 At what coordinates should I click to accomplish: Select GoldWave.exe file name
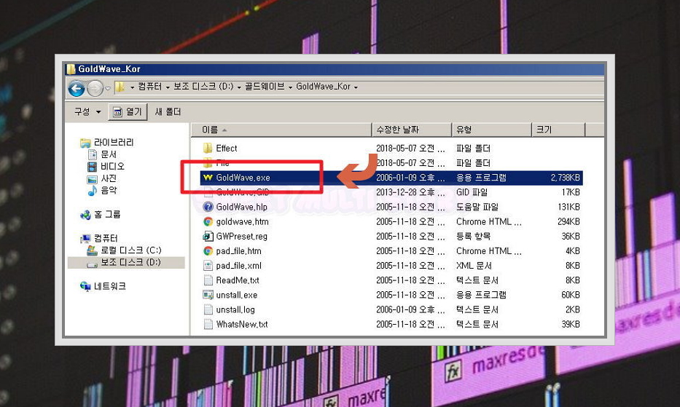click(243, 178)
